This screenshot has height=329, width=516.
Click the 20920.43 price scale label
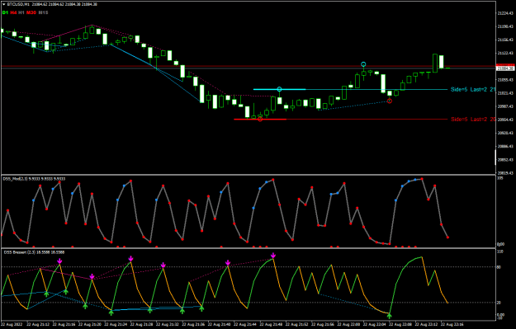tap(505, 133)
